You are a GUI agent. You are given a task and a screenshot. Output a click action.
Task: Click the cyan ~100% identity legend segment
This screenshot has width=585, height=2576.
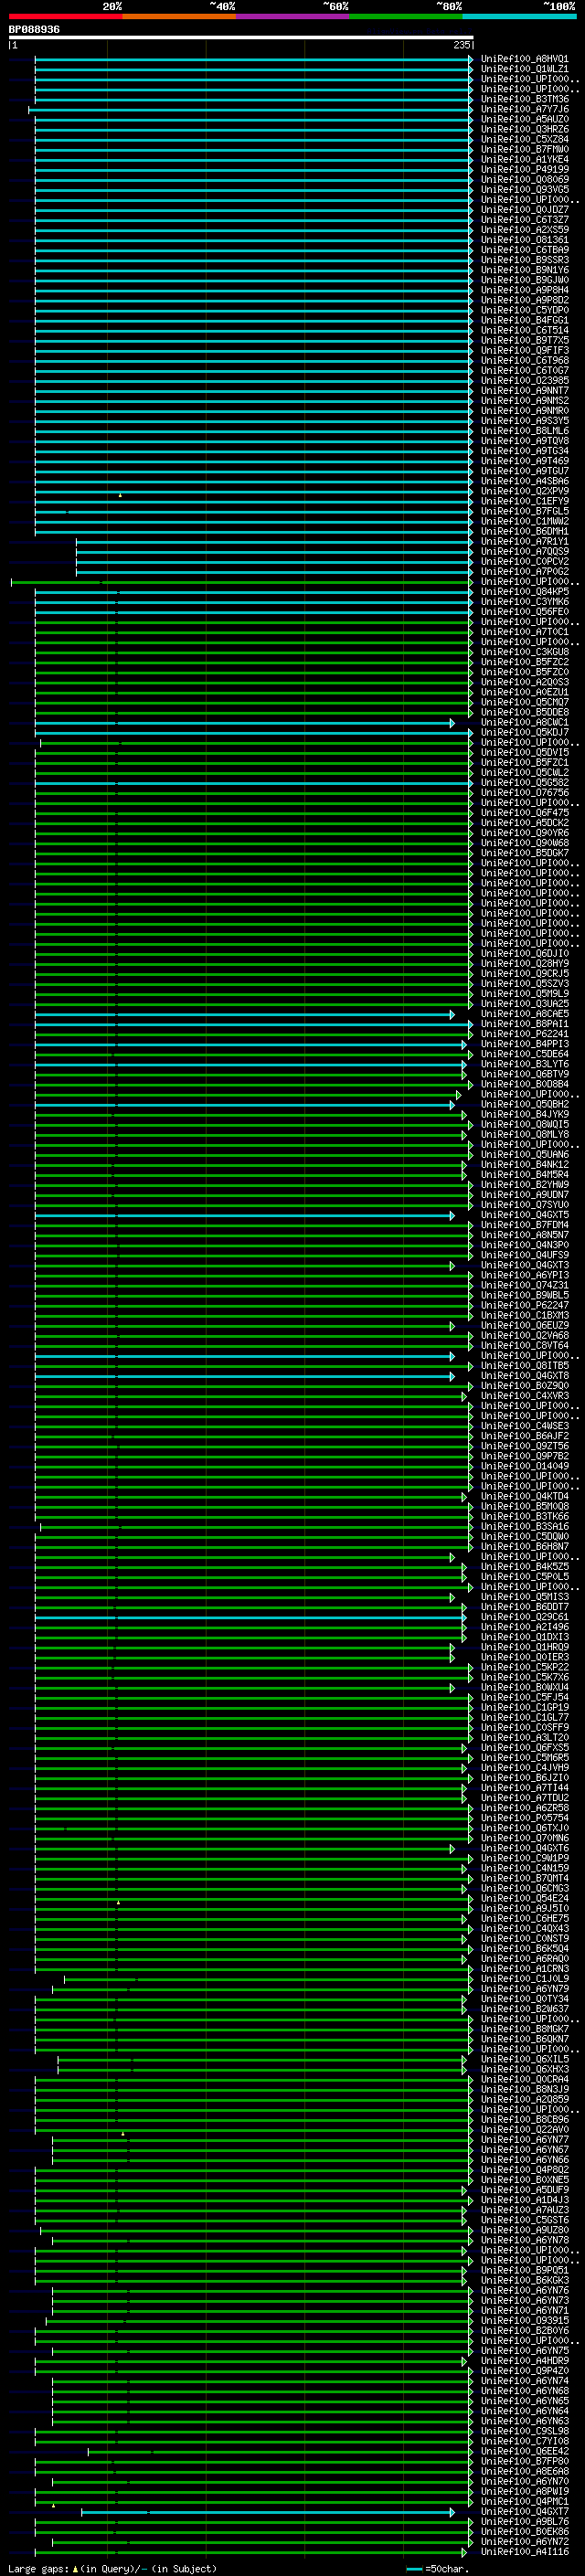click(519, 16)
